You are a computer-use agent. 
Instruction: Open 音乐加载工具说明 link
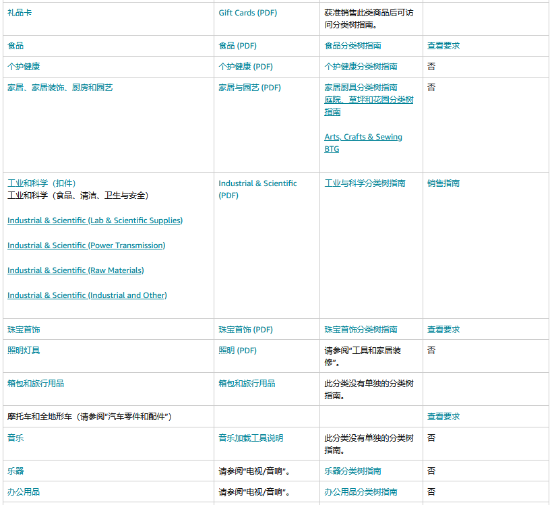pyautogui.click(x=251, y=438)
